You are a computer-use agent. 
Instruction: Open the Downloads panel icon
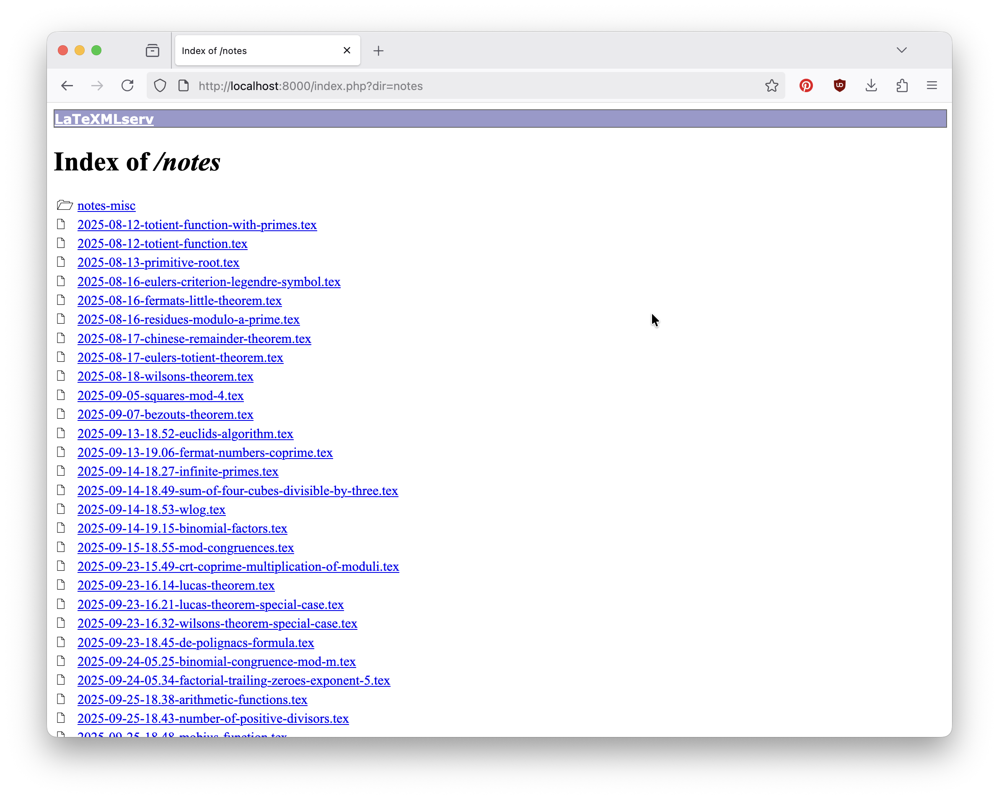coord(871,86)
